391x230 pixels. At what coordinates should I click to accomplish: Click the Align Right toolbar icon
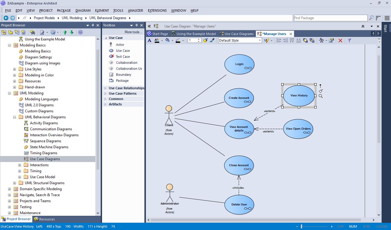tap(285, 40)
